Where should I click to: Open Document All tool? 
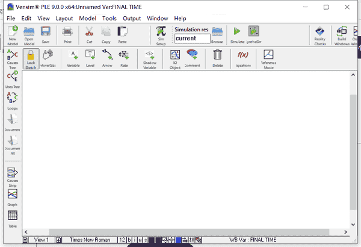13,145
